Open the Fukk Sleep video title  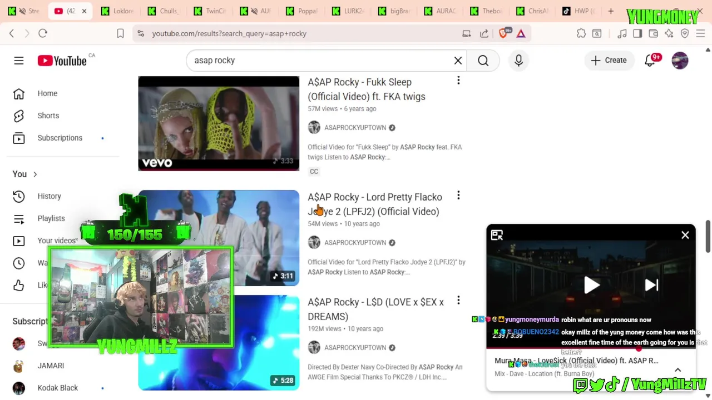367,89
